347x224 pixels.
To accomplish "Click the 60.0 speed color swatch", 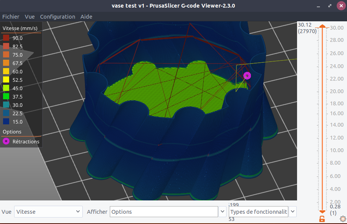I will click(6, 71).
